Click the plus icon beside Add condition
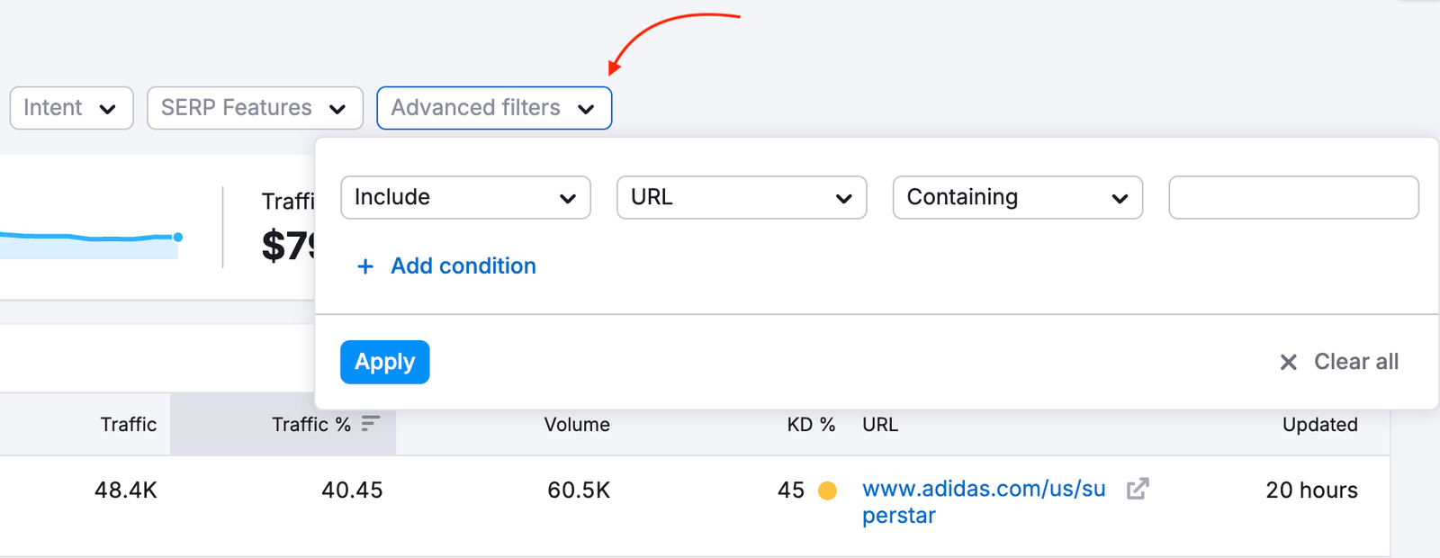 [365, 266]
